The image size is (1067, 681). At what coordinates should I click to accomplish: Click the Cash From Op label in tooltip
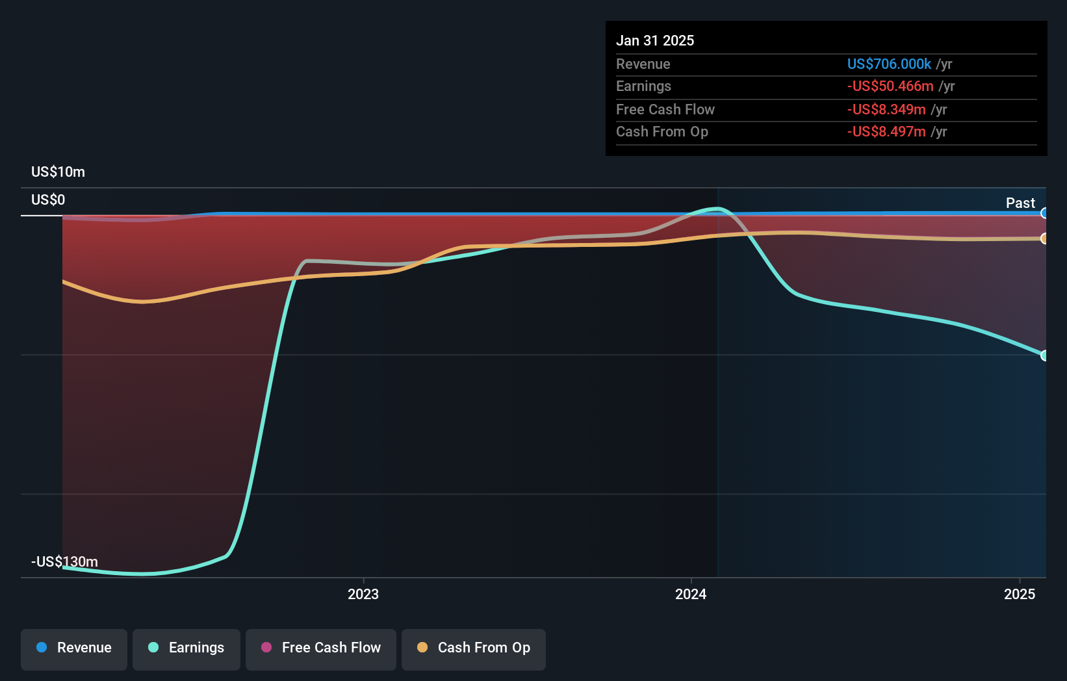click(x=662, y=132)
